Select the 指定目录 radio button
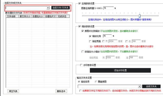Image resolution: width=163 pixels, height=96 pixels. [79, 82]
